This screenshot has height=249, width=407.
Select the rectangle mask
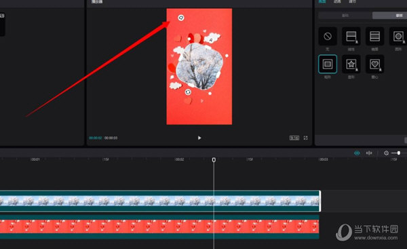click(328, 64)
